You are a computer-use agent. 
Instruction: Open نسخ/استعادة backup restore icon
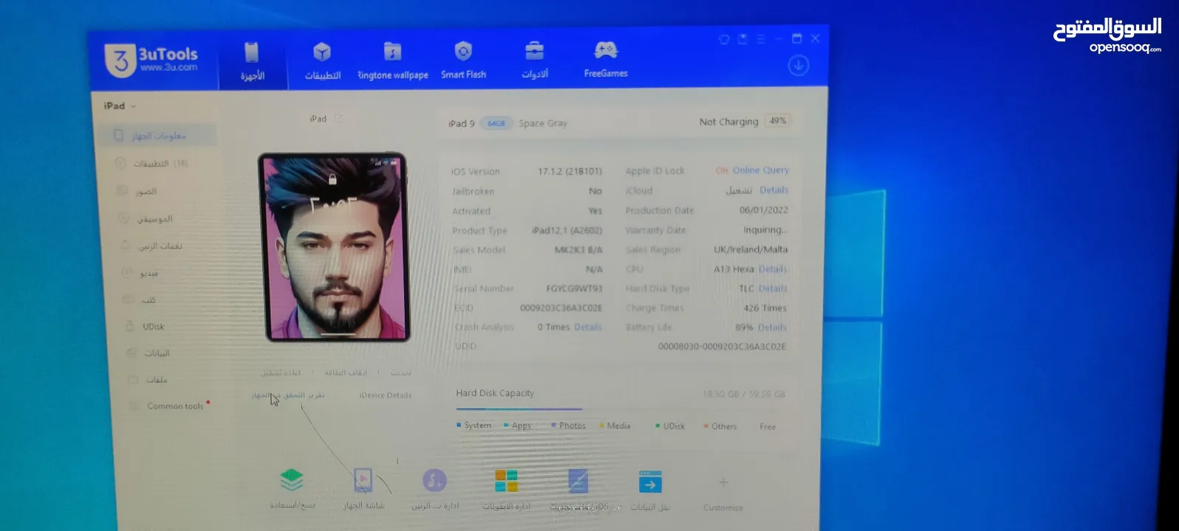point(292,480)
